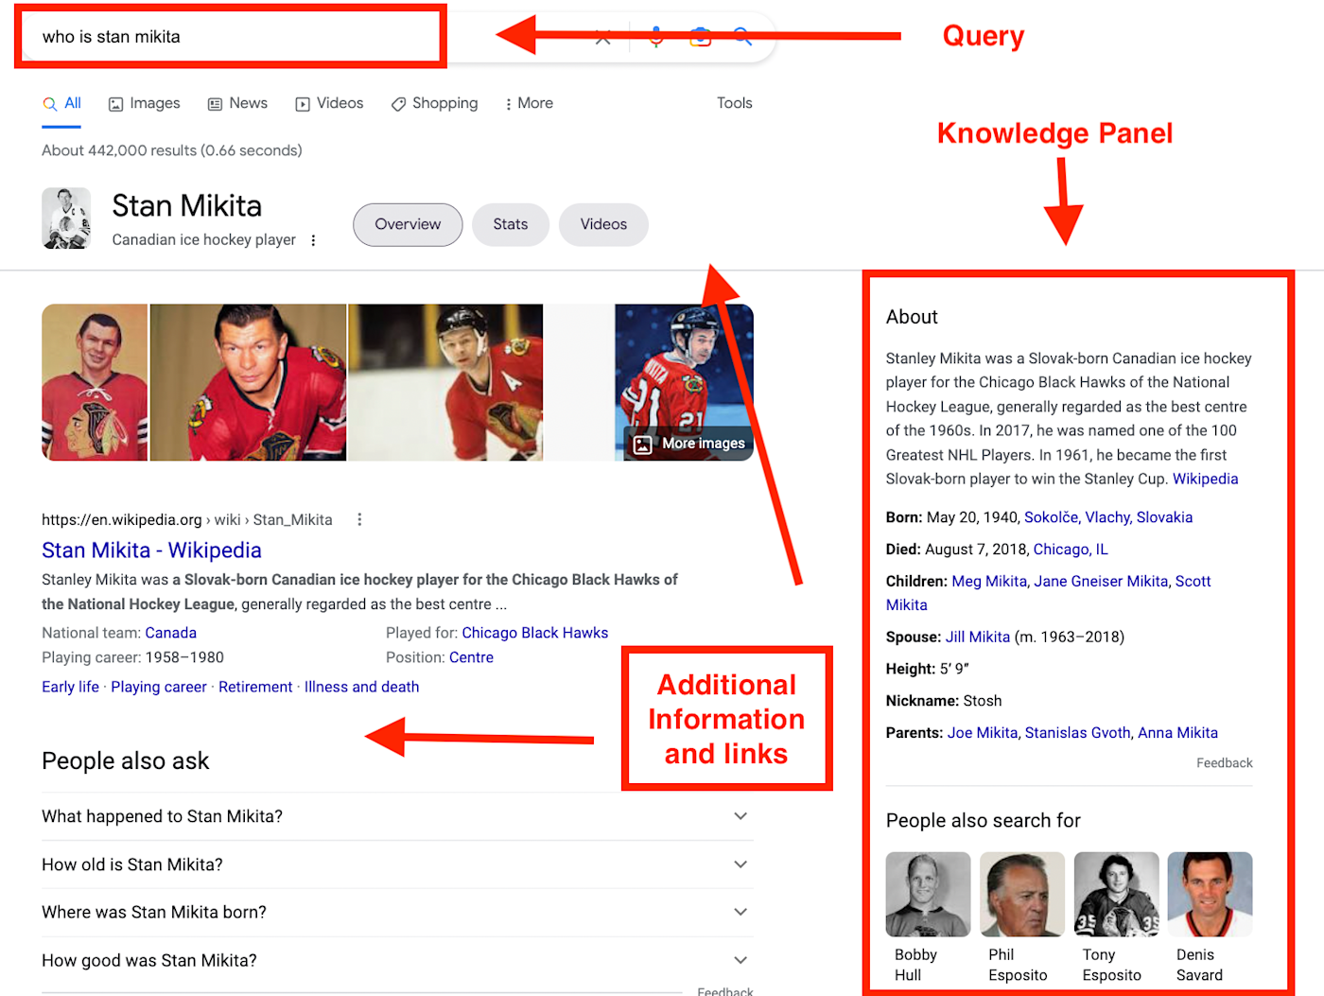This screenshot has width=1324, height=996.
Task: Expand 'How old is Stan Mikita?'
Action: (397, 865)
